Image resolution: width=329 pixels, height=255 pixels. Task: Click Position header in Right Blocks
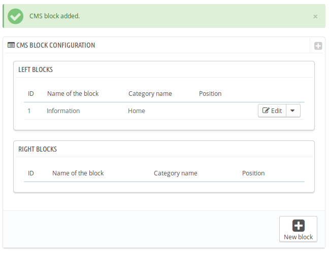point(253,173)
